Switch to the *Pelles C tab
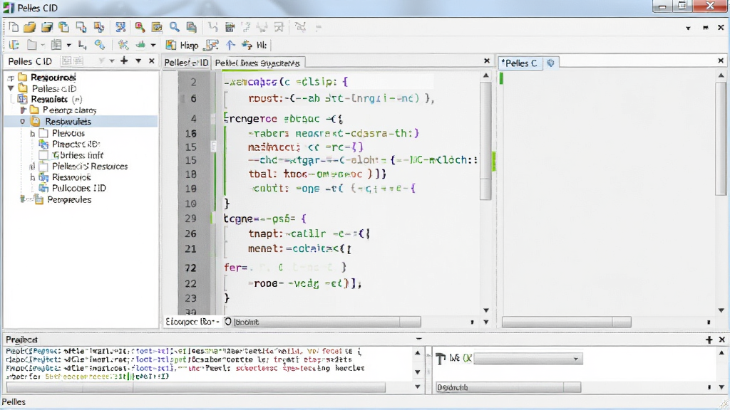The width and height of the screenshot is (730, 410). (x=520, y=63)
